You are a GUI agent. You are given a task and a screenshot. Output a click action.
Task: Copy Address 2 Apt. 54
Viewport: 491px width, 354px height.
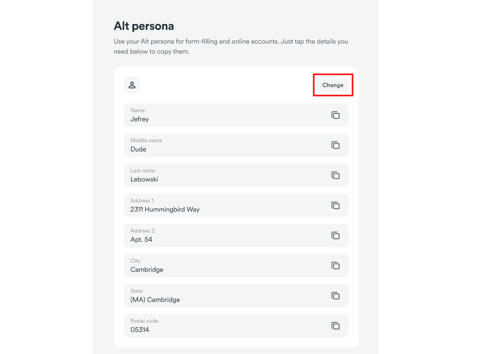(x=335, y=236)
